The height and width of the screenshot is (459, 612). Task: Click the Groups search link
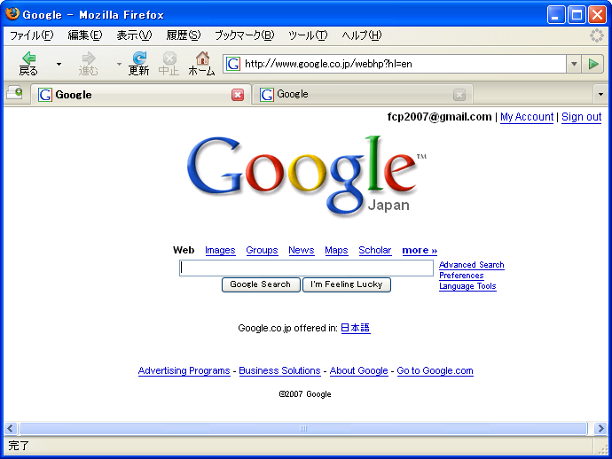(262, 251)
